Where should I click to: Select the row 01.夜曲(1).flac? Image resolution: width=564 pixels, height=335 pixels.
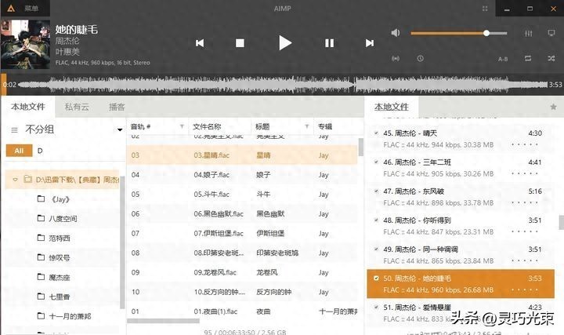(242, 311)
